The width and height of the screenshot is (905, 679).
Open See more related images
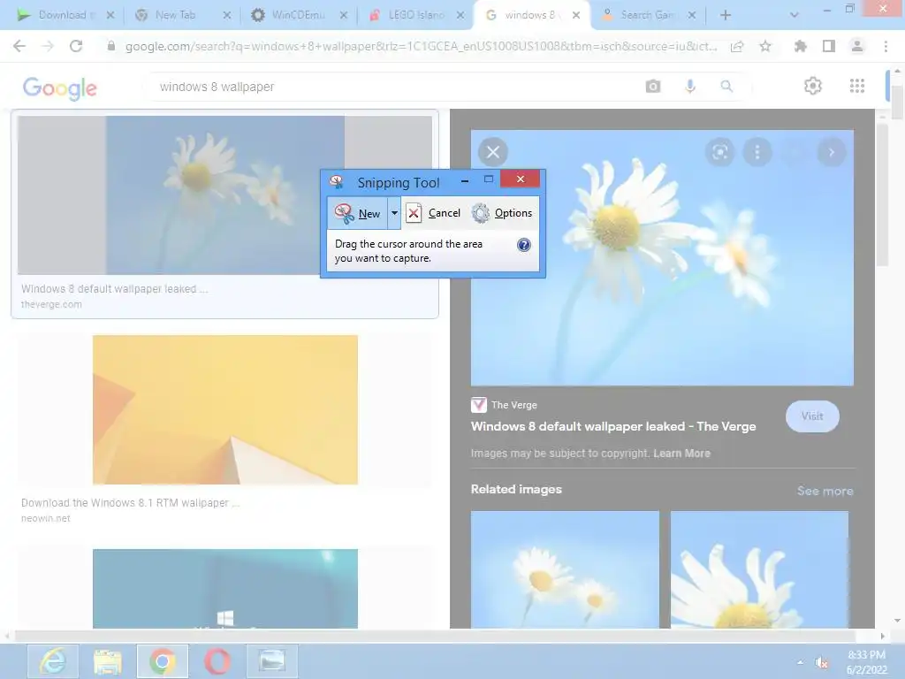click(x=825, y=491)
